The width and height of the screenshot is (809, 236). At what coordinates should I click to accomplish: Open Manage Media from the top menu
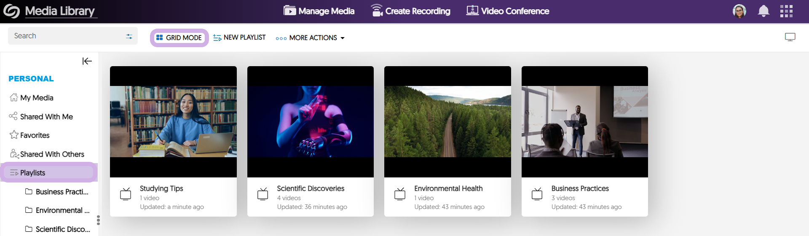(319, 11)
